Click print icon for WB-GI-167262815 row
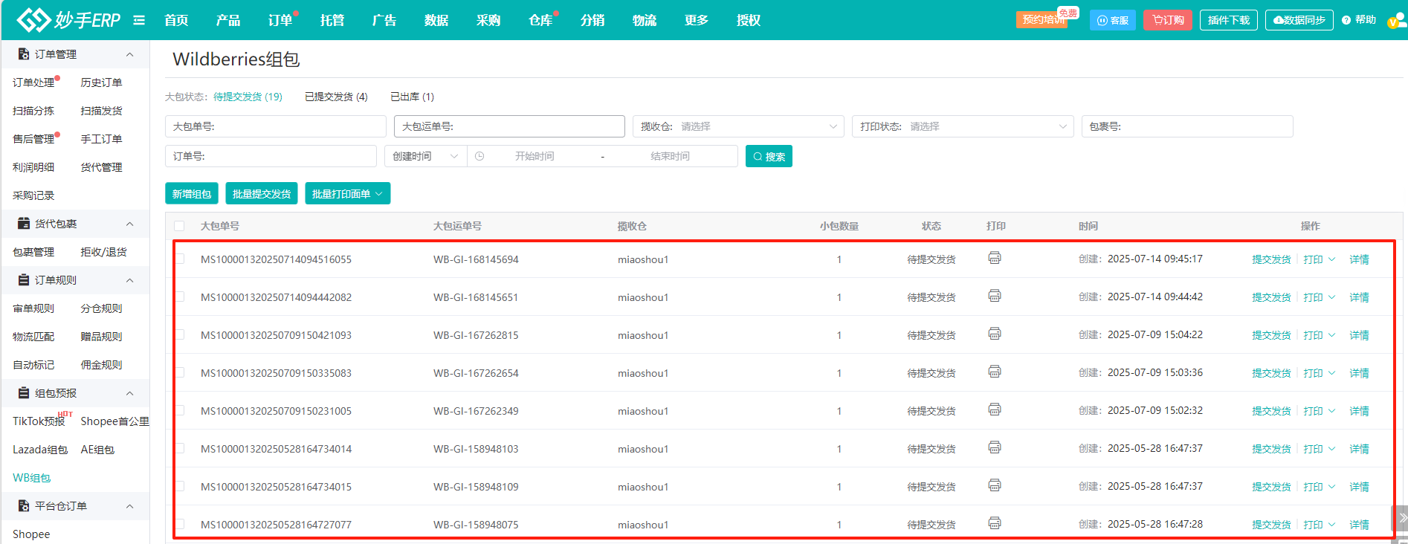1408x544 pixels. coord(995,334)
